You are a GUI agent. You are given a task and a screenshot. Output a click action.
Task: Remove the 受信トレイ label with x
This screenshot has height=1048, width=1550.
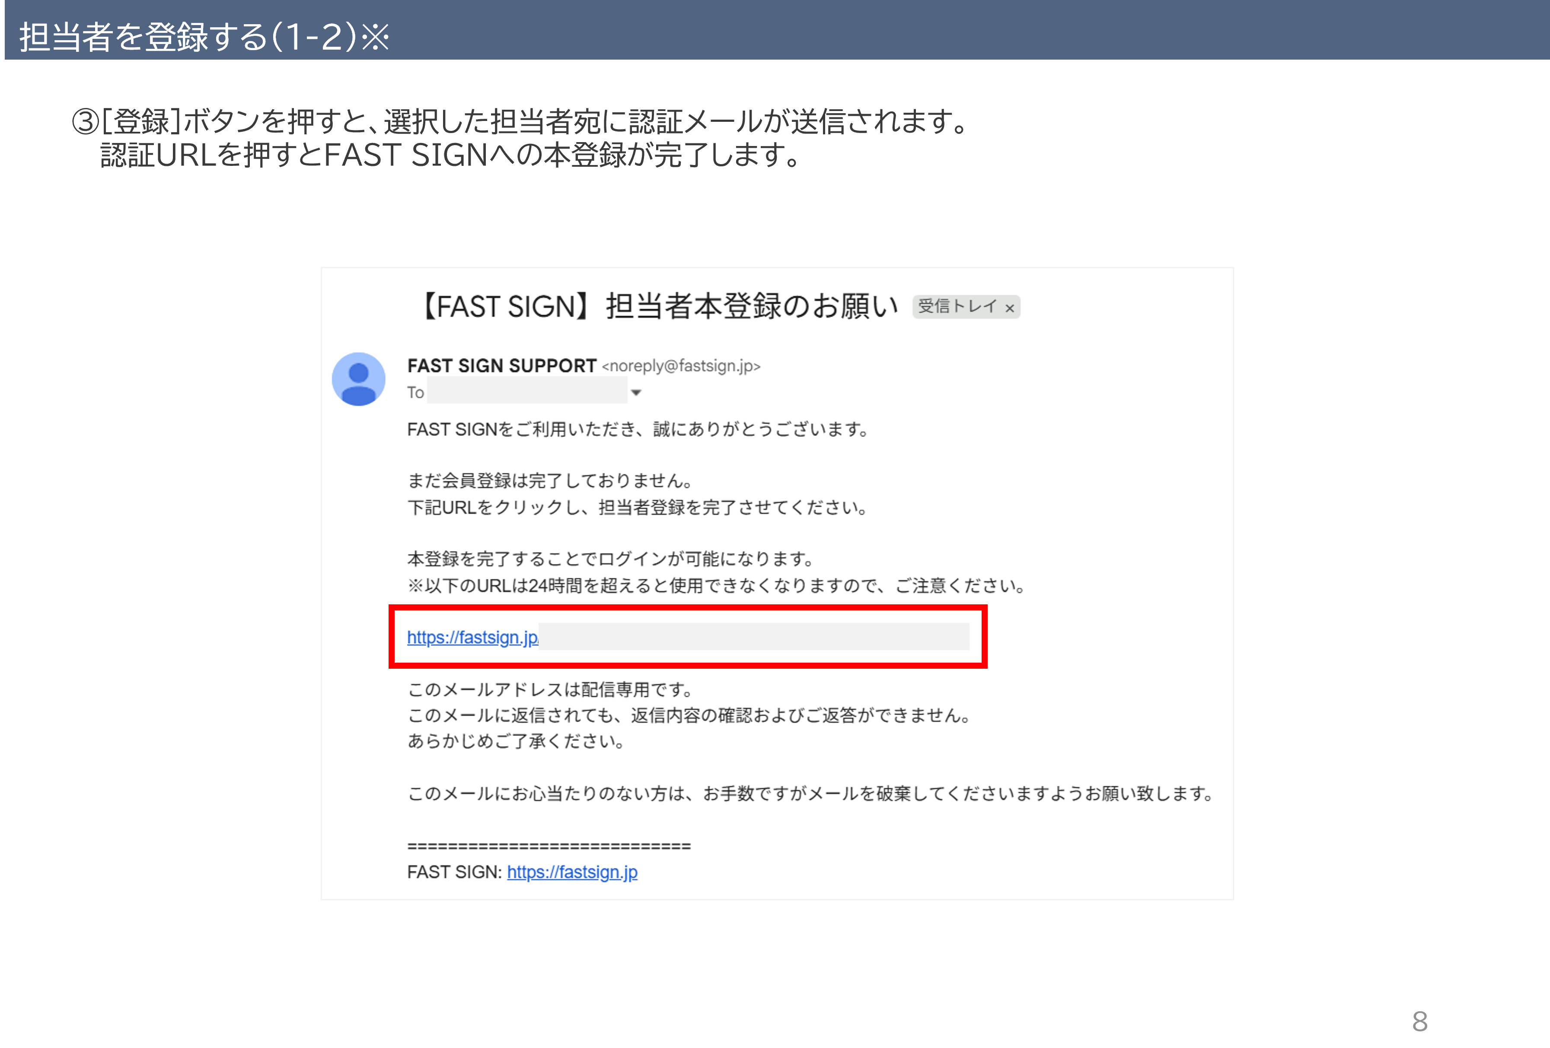[x=1010, y=307]
